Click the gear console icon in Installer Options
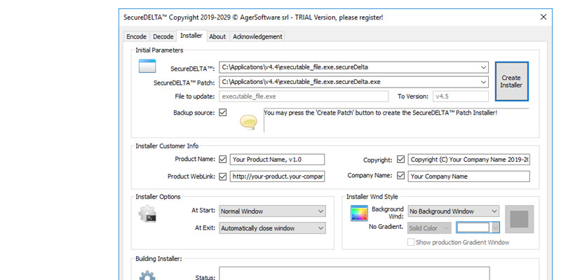The image size is (561, 280). pyautogui.click(x=147, y=214)
